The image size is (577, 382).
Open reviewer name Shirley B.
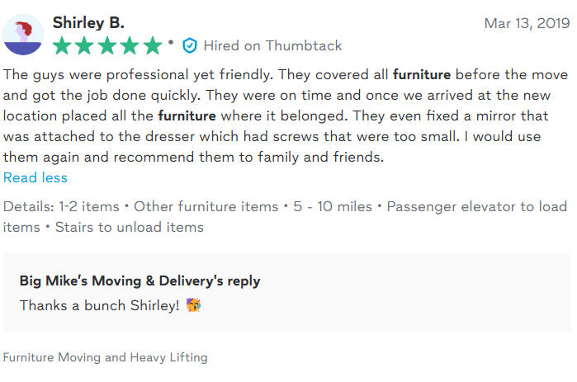pyautogui.click(x=88, y=23)
